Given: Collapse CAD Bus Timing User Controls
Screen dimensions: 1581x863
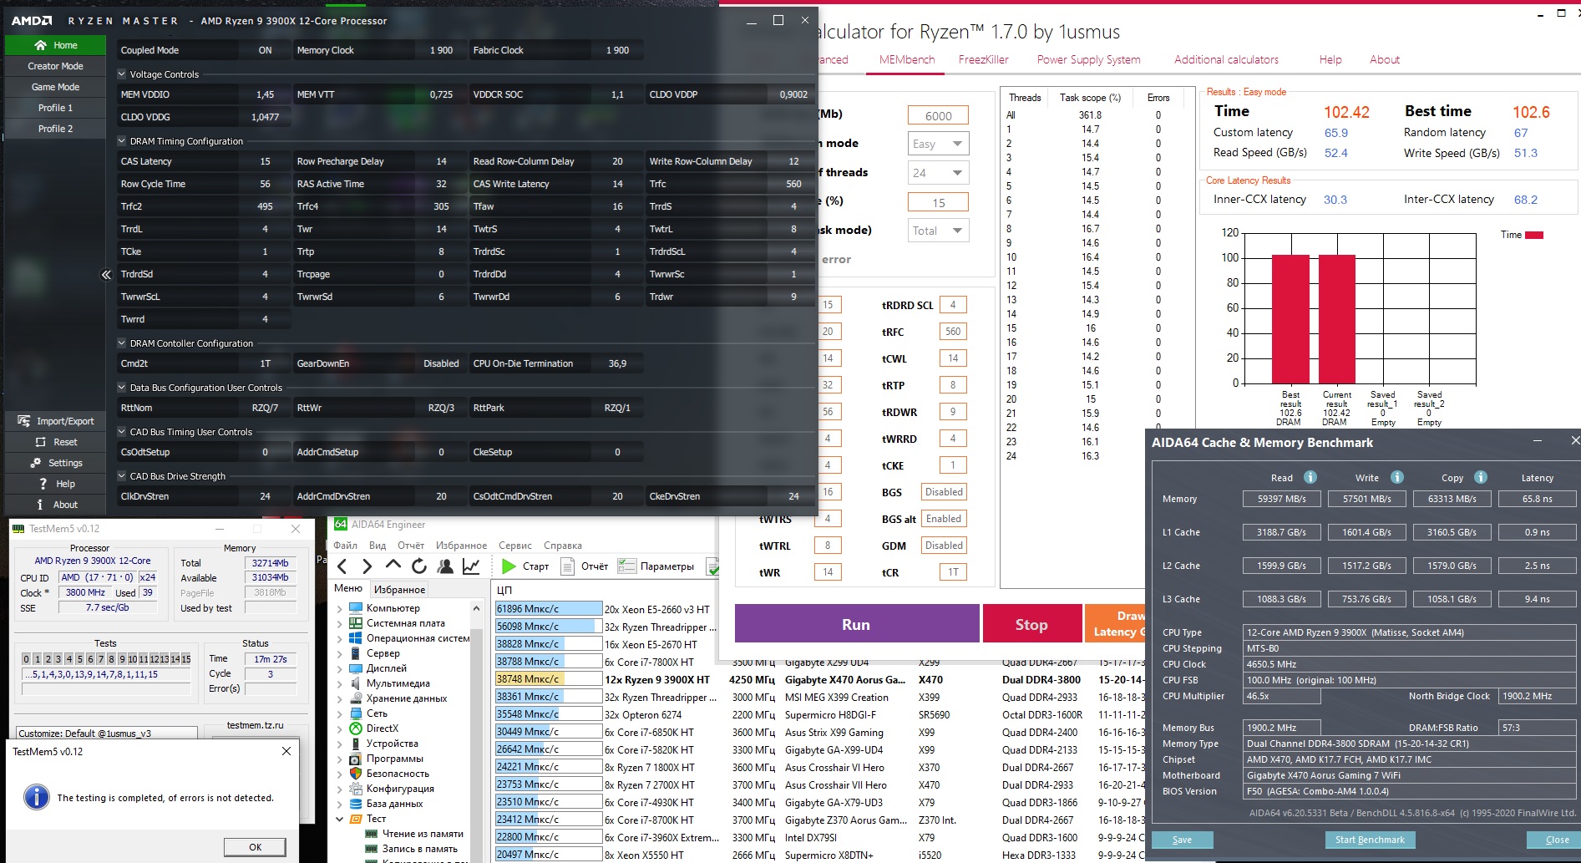Looking at the screenshot, I should coord(122,432).
